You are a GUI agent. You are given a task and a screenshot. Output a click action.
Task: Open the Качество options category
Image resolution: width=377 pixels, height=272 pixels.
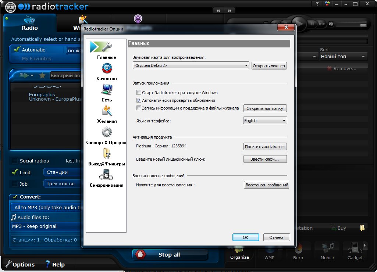pyautogui.click(x=107, y=72)
